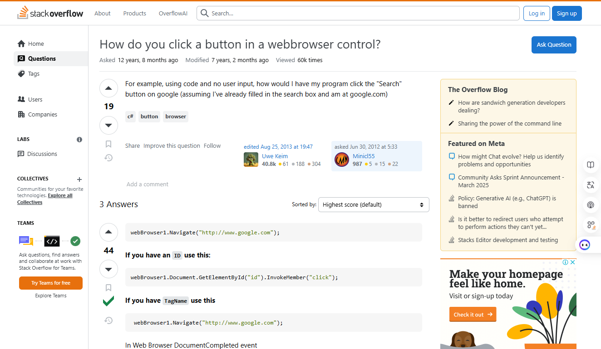
Task: Focus the Search input field
Action: [x=358, y=13]
